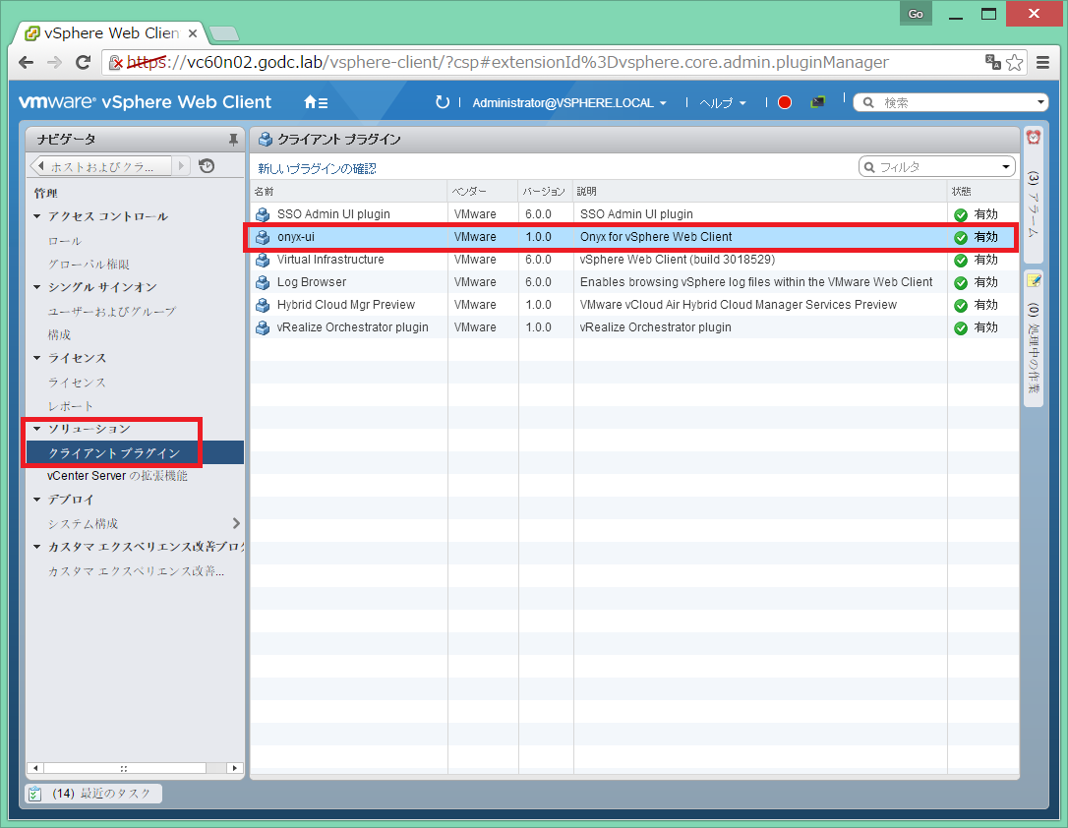Click the Log Browser row icon
The image size is (1068, 828).
point(263,282)
